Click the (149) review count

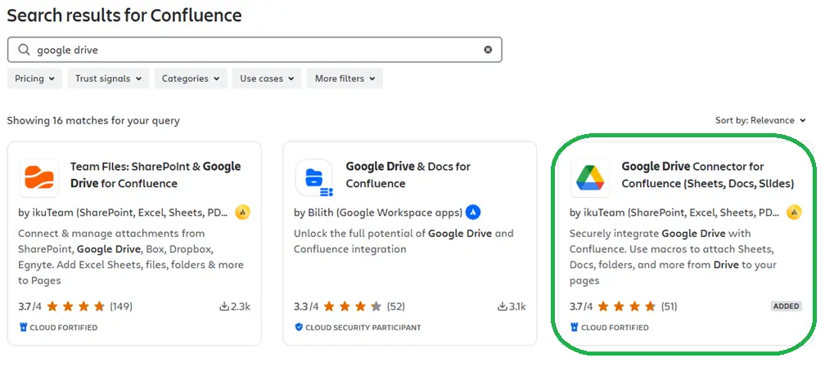(121, 307)
